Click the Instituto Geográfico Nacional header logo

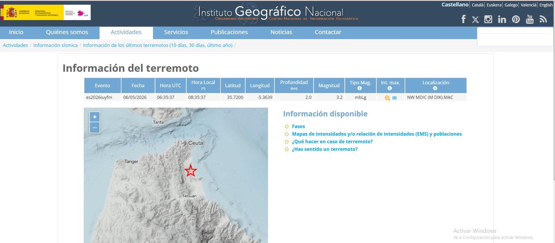click(x=276, y=14)
